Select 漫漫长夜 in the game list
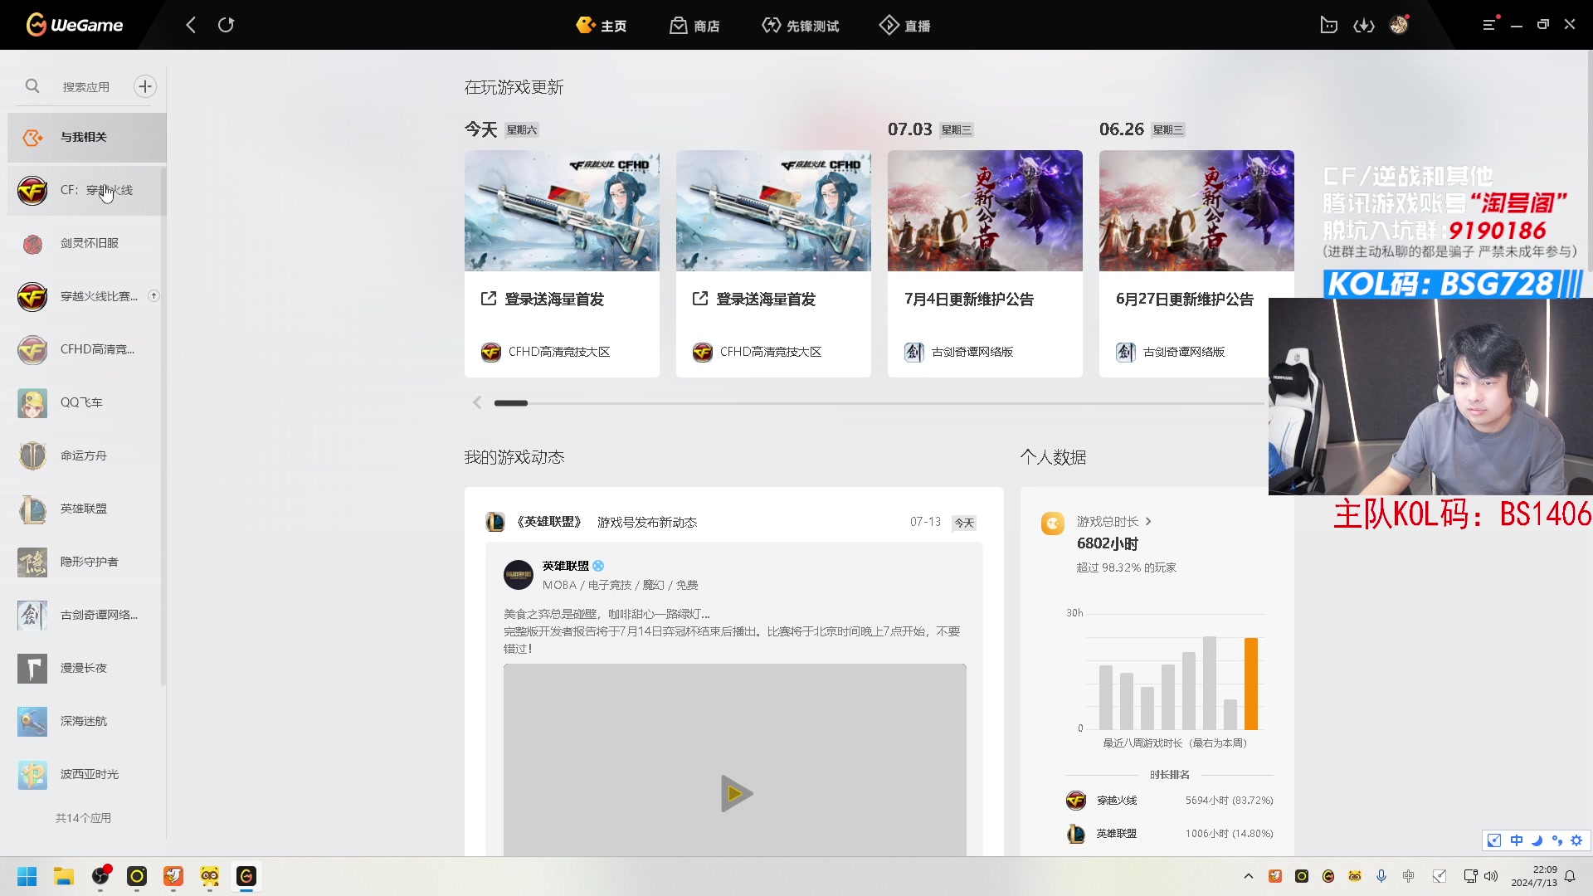The image size is (1593, 896). click(x=87, y=668)
